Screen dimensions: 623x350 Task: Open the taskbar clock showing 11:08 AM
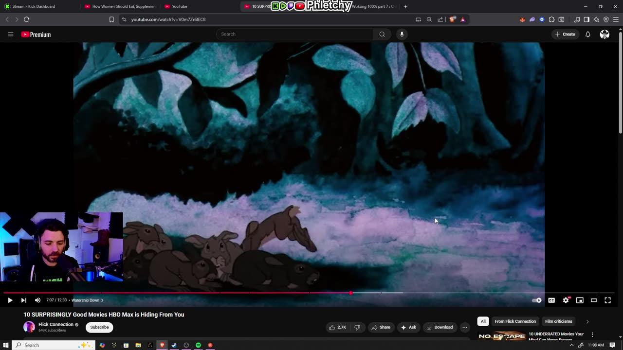(596, 345)
